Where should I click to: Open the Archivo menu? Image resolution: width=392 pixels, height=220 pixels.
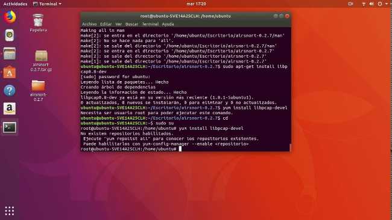89,24
